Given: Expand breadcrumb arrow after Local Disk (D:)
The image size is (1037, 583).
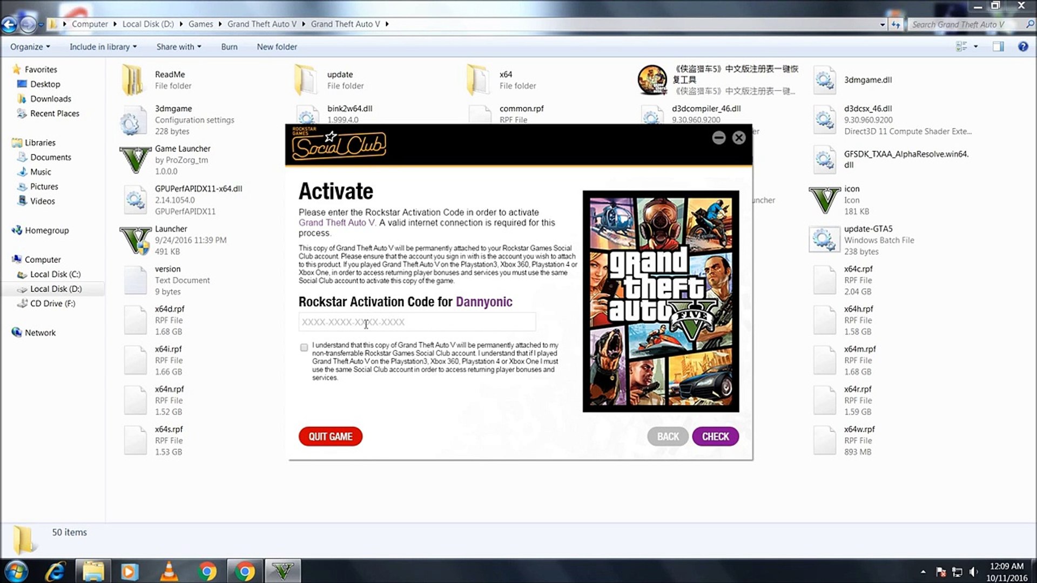Looking at the screenshot, I should tap(181, 24).
